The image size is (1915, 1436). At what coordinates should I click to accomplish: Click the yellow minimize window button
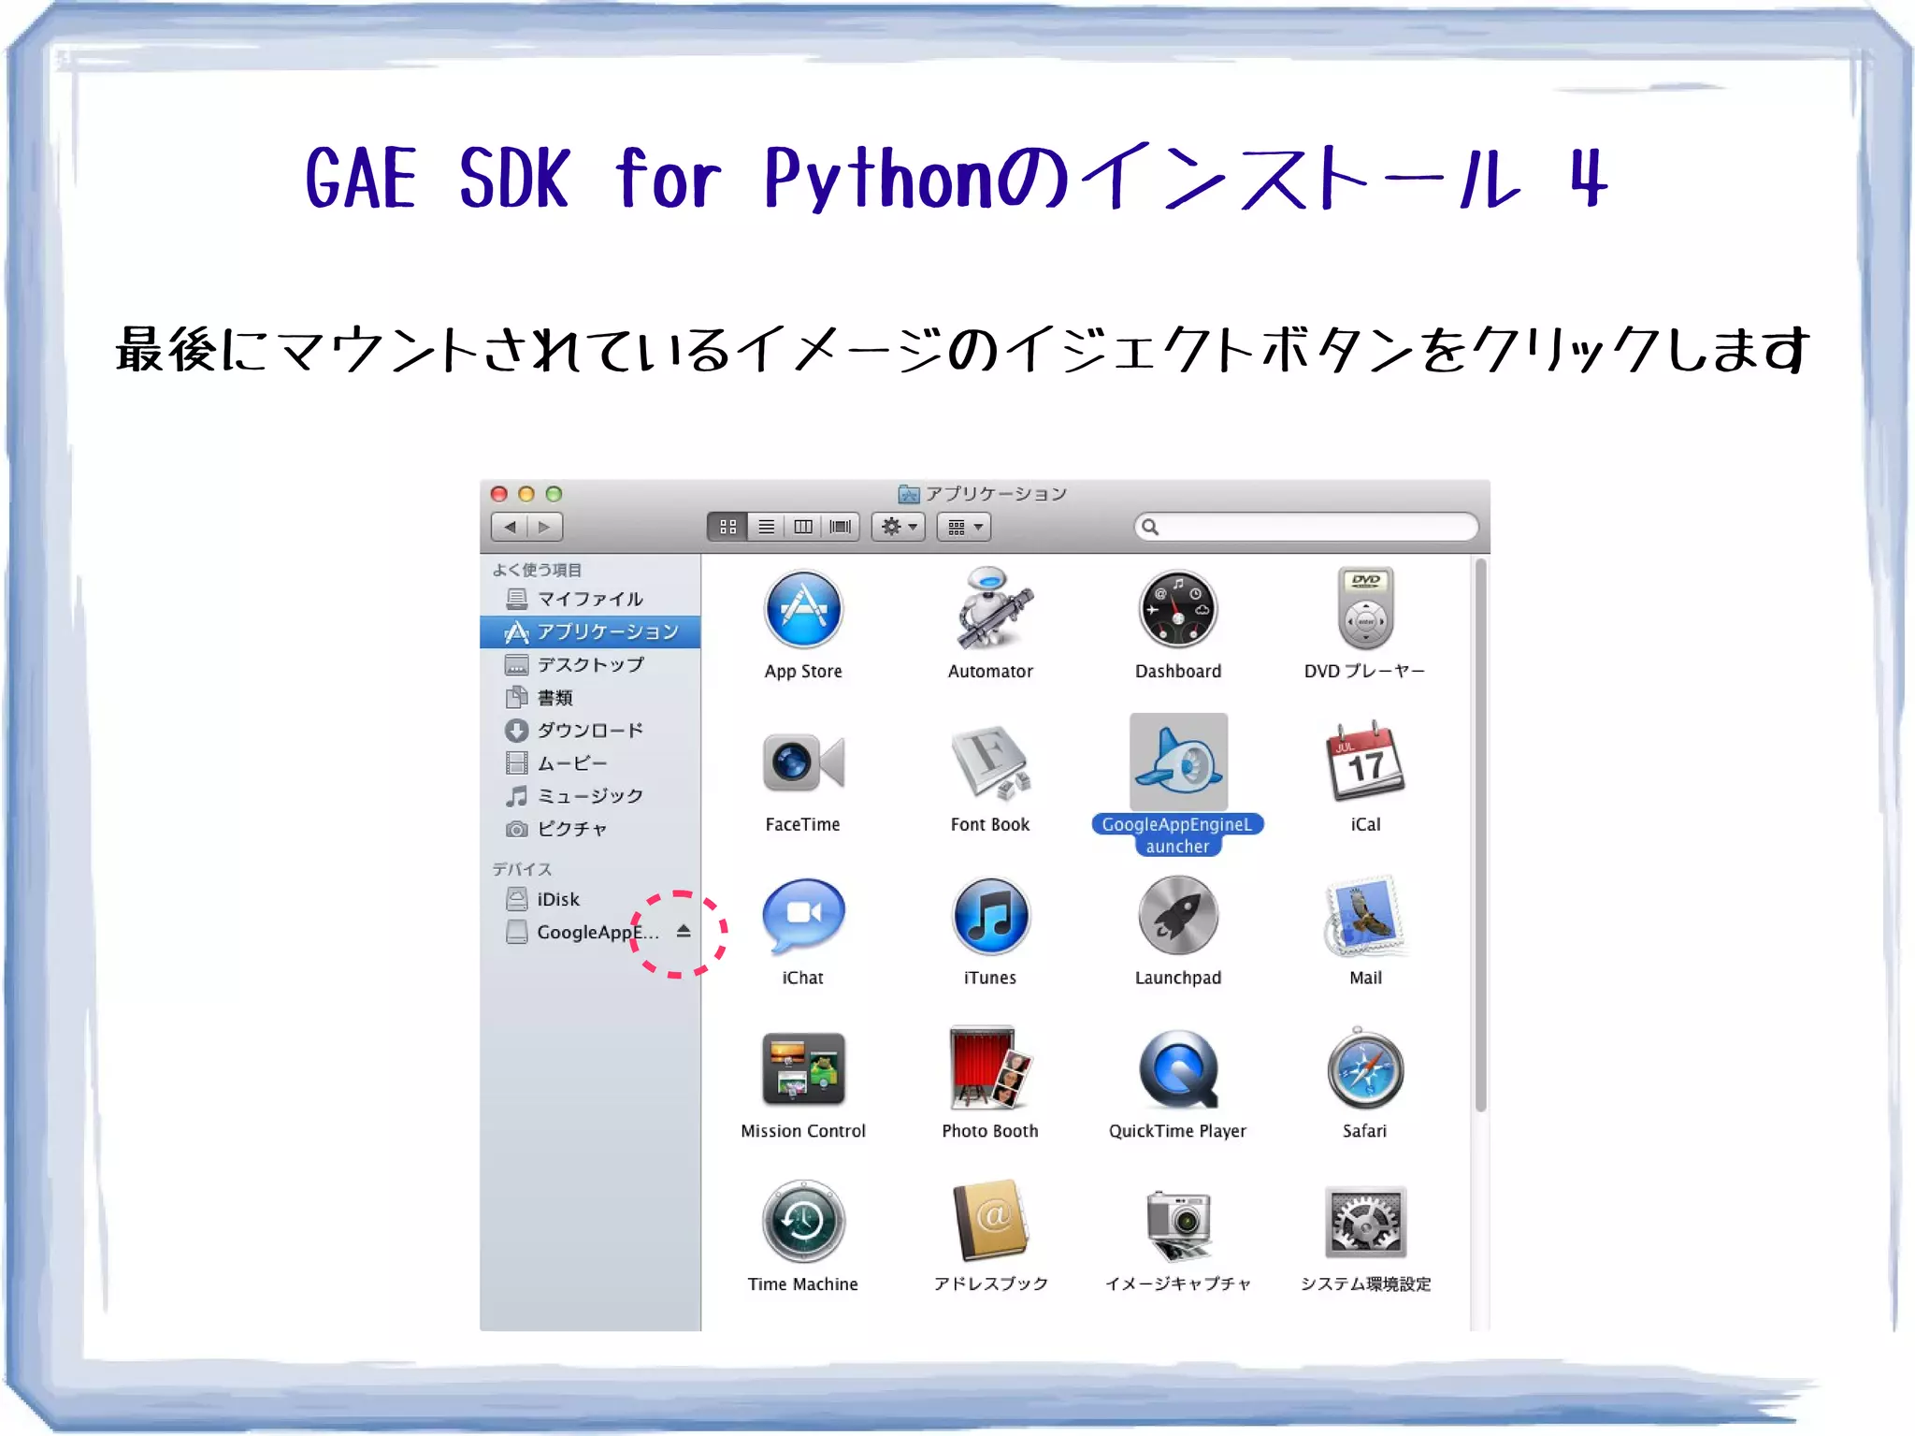(x=526, y=494)
